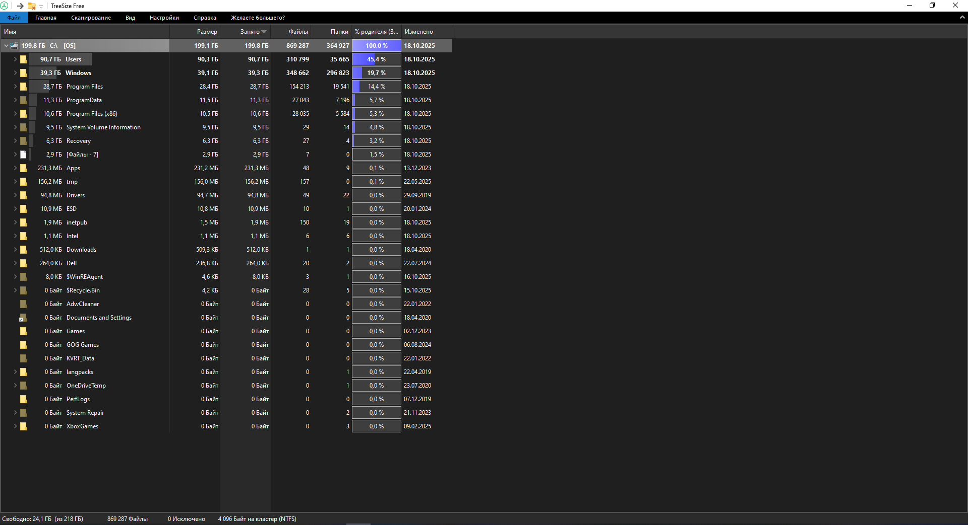This screenshot has height=525, width=968.
Task: Click the System Volume Information folder icon
Action: 23,127
